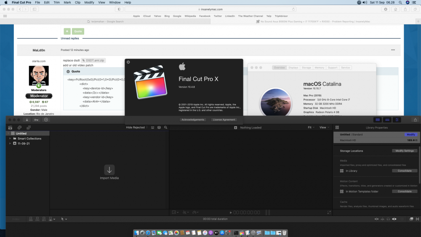
Task: Click Consolidate for Motion Templates folder
Action: tap(405, 192)
